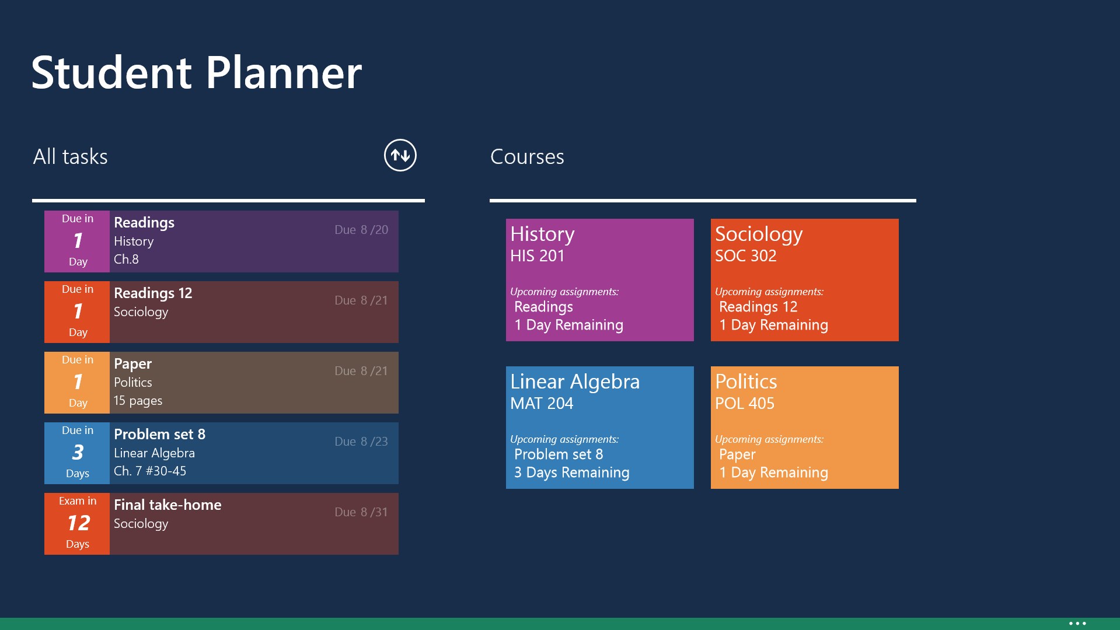Viewport: 1120px width, 630px height.
Task: Open the History HIS 201 course tile
Action: click(x=599, y=279)
